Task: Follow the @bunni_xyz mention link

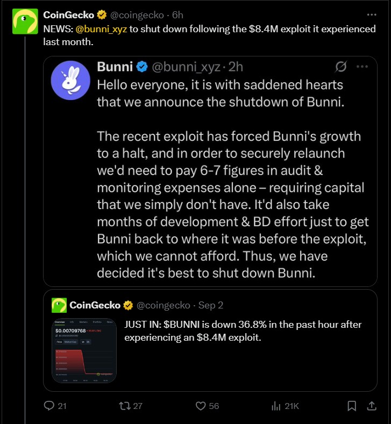Action: (x=100, y=29)
